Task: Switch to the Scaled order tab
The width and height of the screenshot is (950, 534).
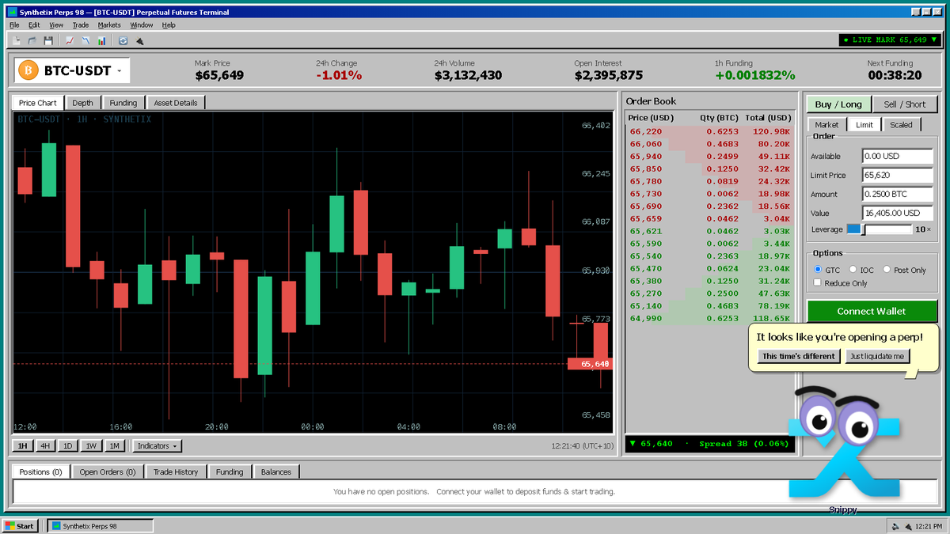Action: (901, 125)
